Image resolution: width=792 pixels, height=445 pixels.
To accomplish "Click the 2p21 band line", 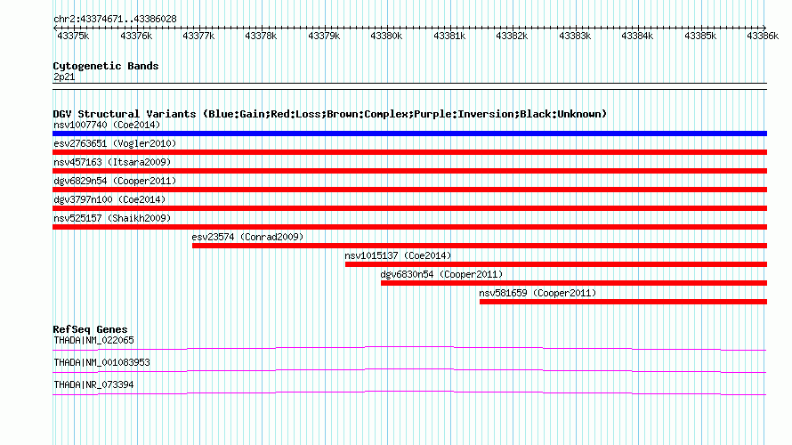I will pyautogui.click(x=409, y=86).
